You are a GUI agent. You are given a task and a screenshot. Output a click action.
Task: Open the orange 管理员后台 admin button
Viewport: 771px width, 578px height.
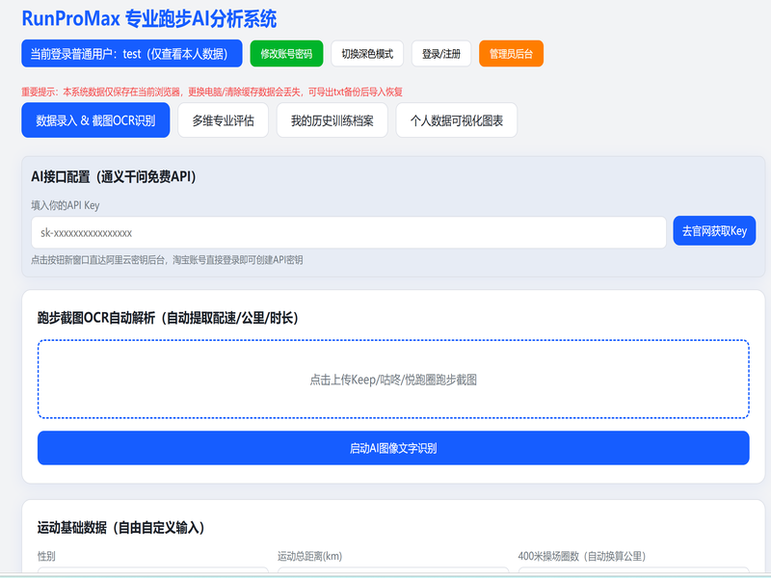(511, 54)
